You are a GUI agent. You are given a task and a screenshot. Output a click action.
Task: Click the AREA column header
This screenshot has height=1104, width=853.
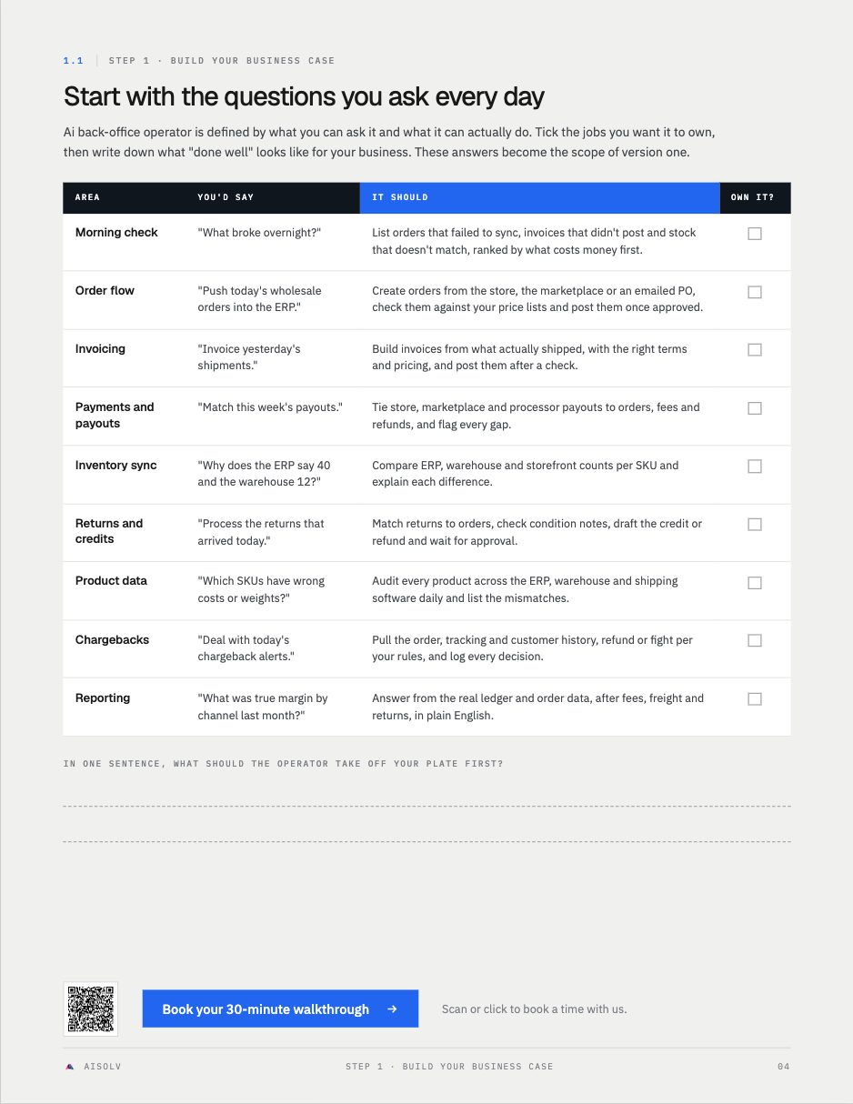coord(87,197)
